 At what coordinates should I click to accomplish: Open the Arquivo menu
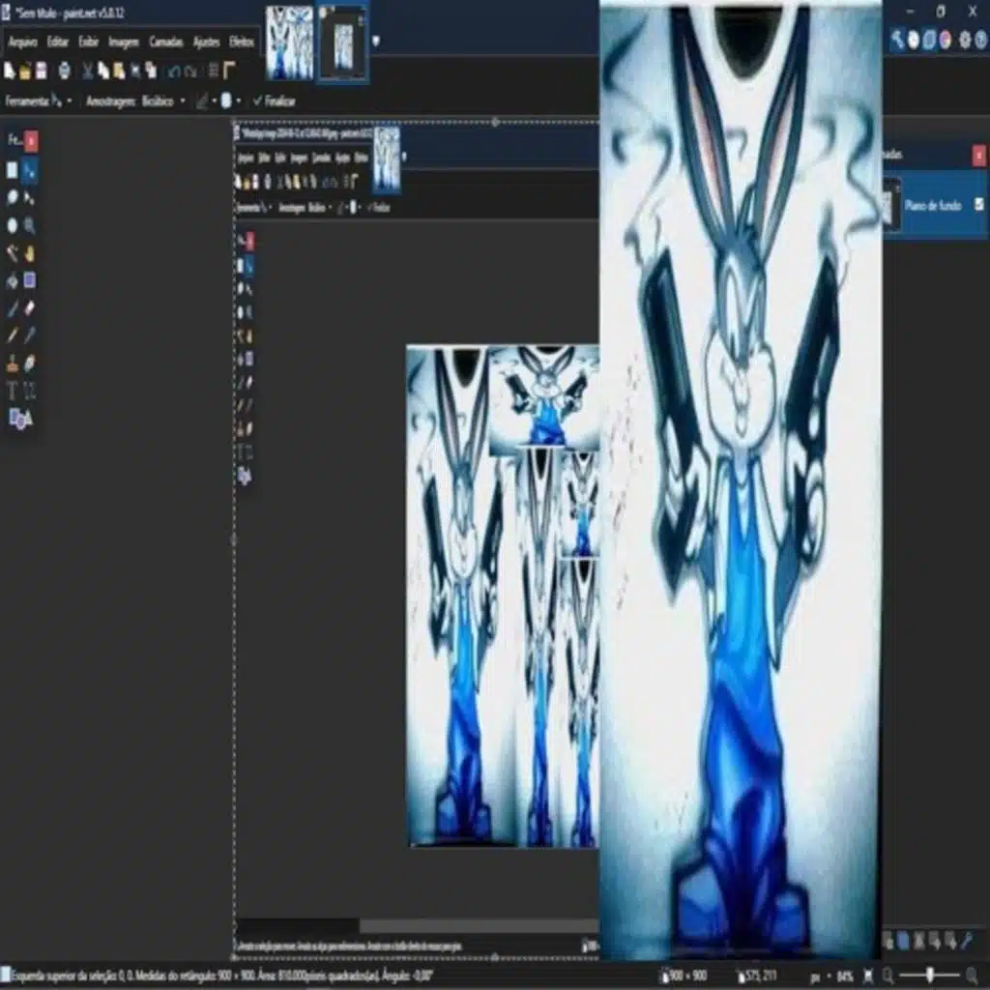pyautogui.click(x=21, y=43)
